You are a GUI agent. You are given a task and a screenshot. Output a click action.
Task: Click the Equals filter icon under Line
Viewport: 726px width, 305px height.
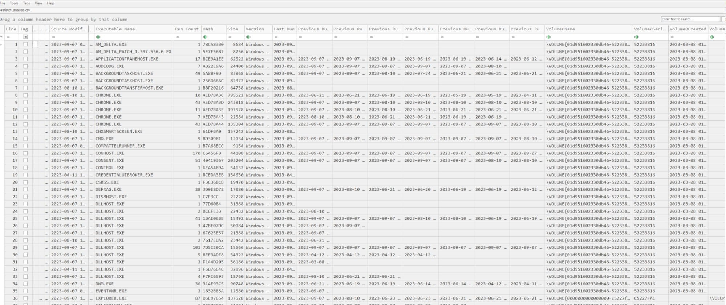pyautogui.click(x=8, y=37)
